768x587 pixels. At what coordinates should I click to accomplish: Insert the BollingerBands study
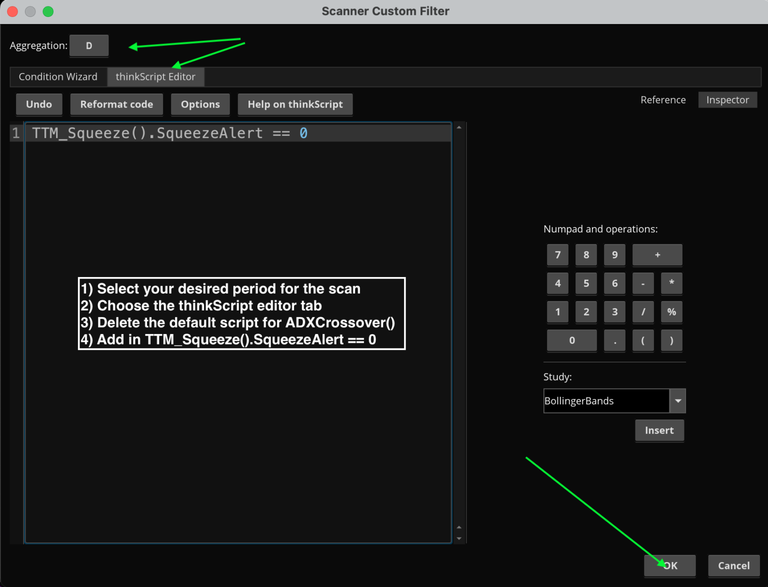point(659,430)
